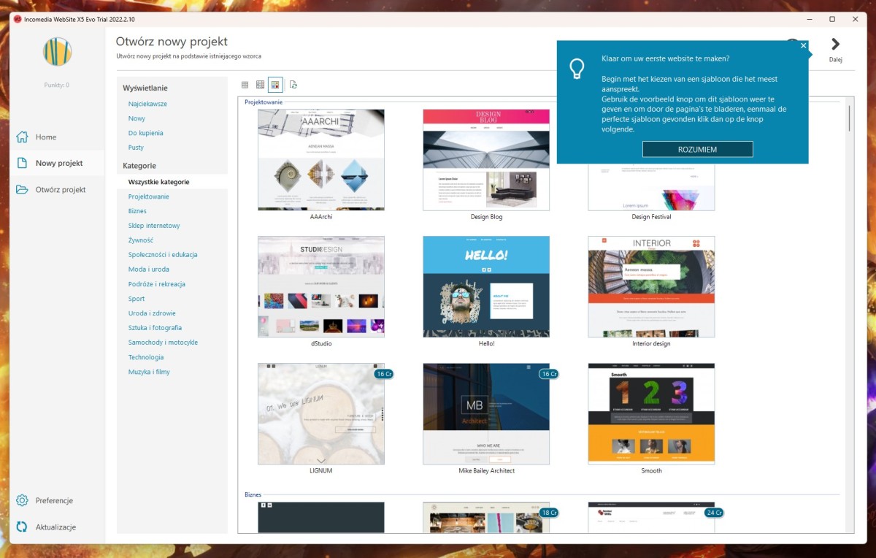Filter by Biznes category
The height and width of the screenshot is (558, 876).
(137, 211)
